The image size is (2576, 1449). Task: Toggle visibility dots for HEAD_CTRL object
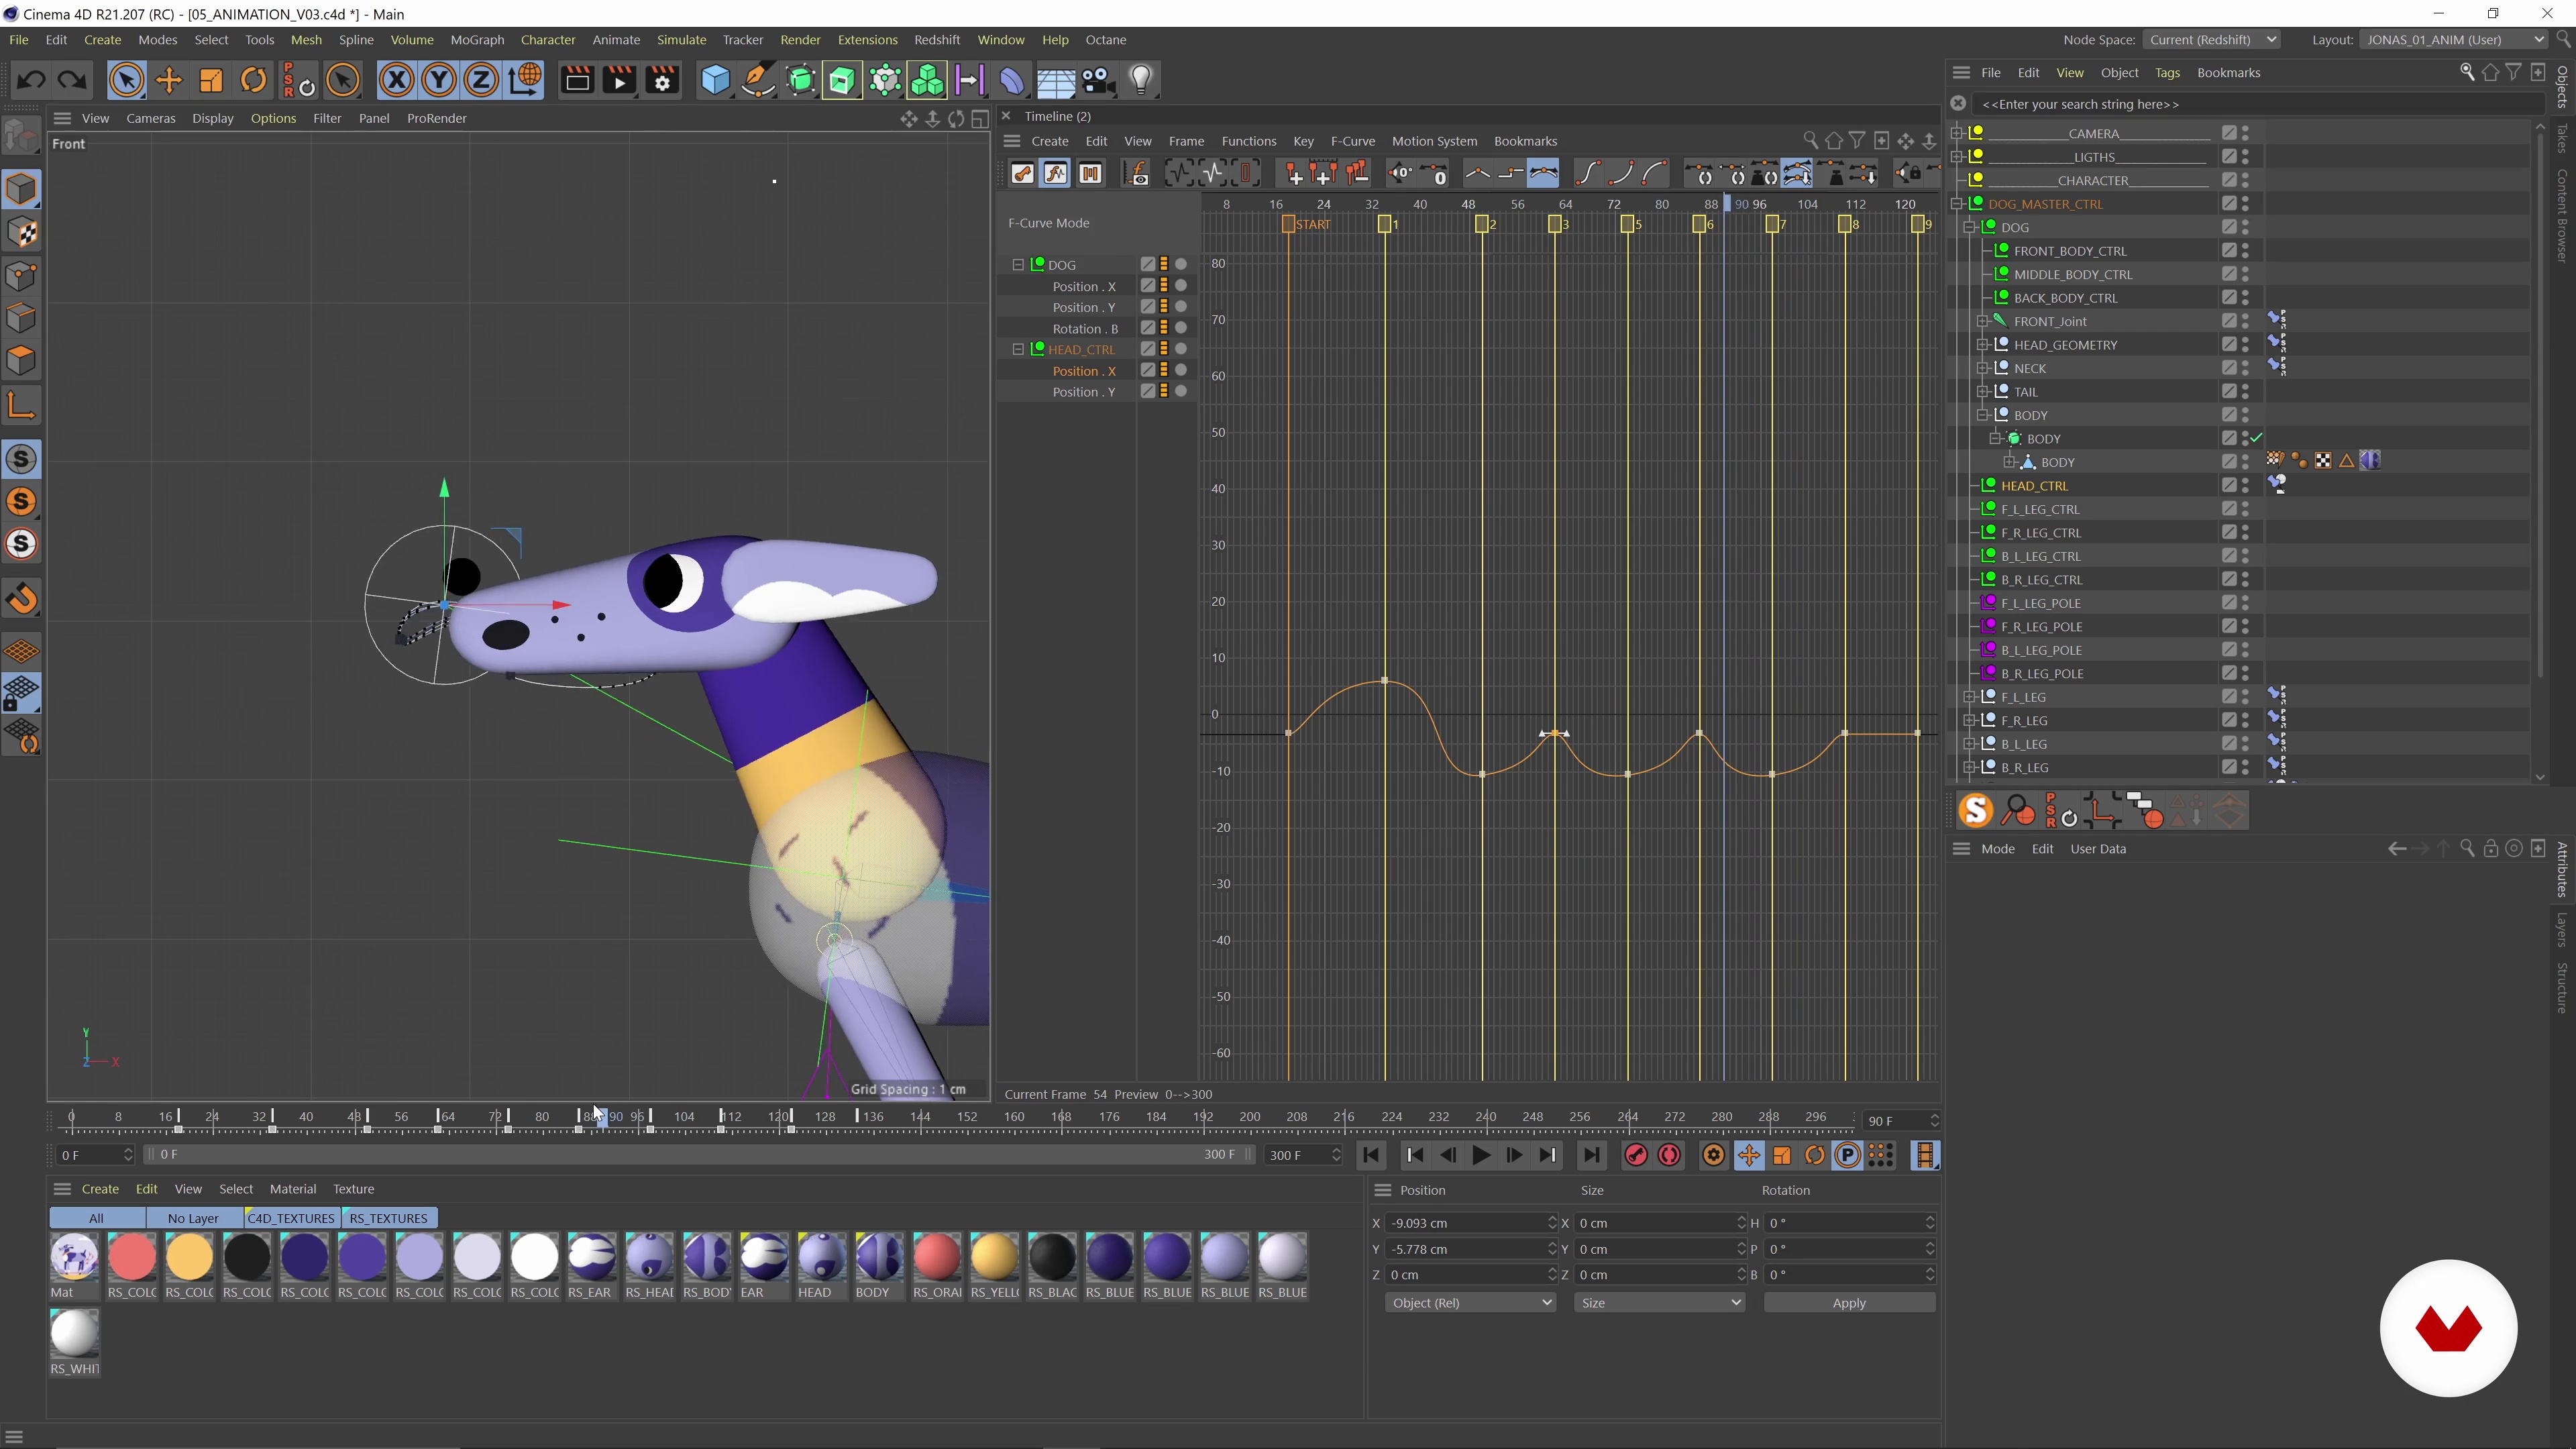click(x=2245, y=486)
